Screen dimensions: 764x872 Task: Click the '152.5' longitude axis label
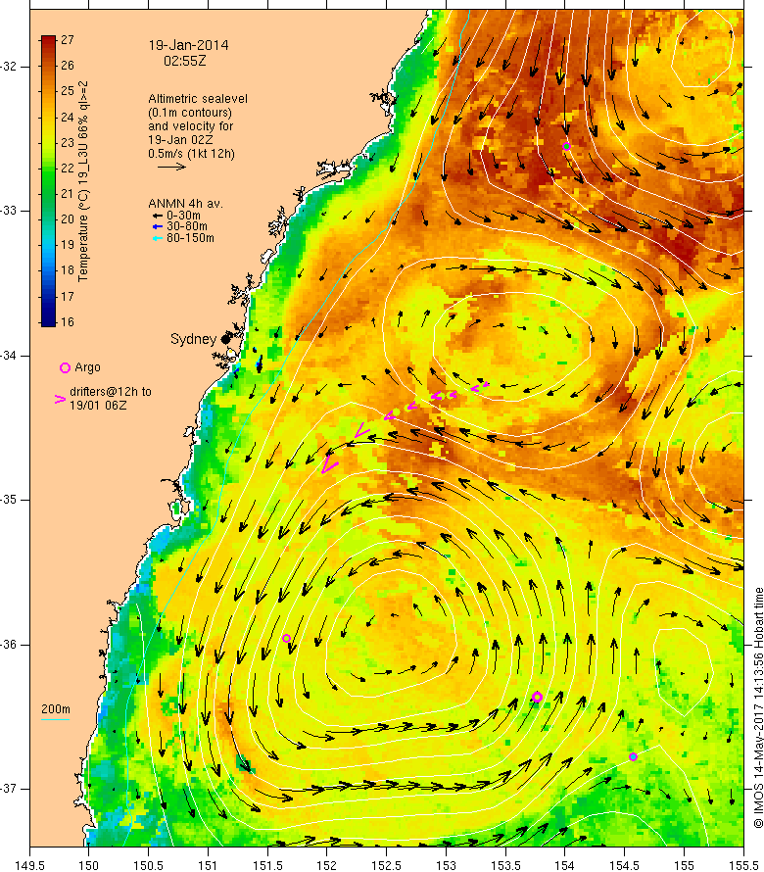[387, 866]
